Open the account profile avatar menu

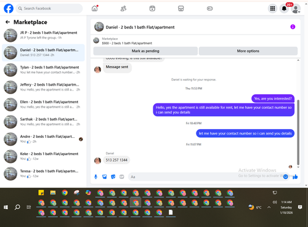pos(296,9)
